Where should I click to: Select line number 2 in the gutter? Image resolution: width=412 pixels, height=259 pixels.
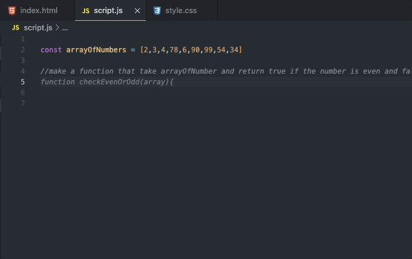pyautogui.click(x=23, y=50)
